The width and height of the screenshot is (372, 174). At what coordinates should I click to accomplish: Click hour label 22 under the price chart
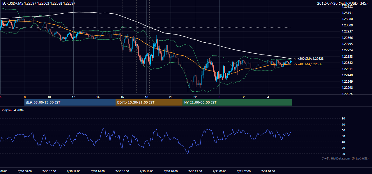click(195, 97)
